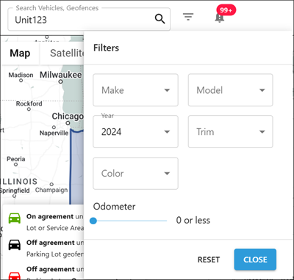The width and height of the screenshot is (294, 280).
Task: Open the notifications bell with 99+ badge
Action: (220, 18)
